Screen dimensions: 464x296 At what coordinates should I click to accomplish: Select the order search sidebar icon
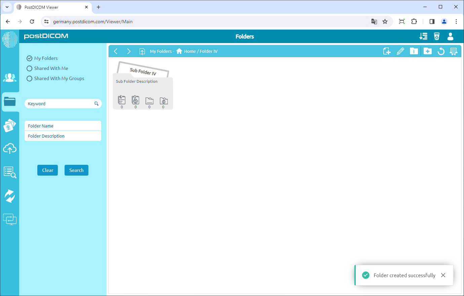coord(10,172)
